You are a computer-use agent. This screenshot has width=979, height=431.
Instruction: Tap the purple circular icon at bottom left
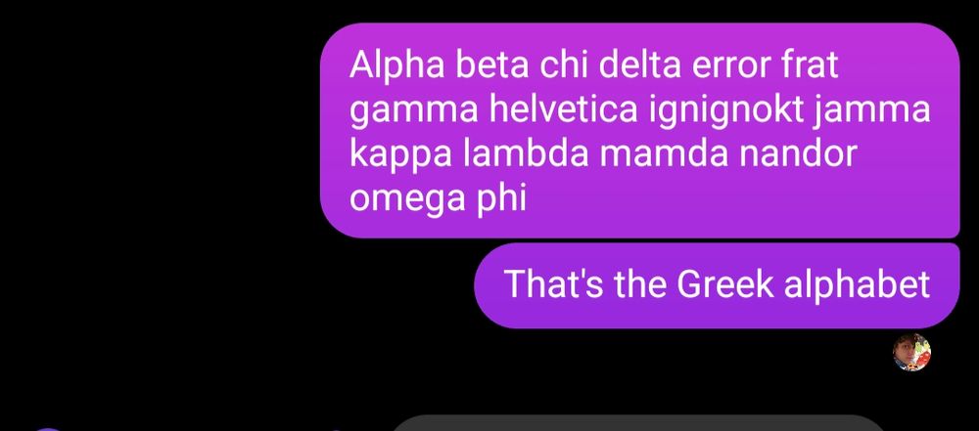click(47, 429)
